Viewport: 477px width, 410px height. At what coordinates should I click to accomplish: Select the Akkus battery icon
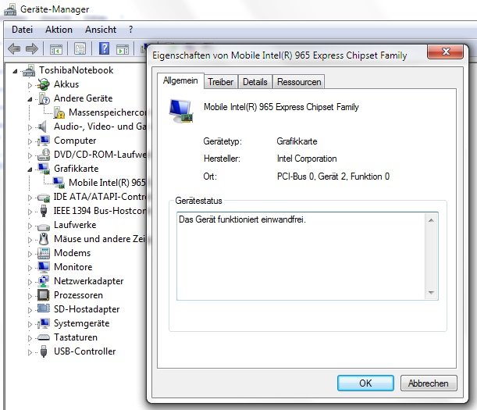43,84
